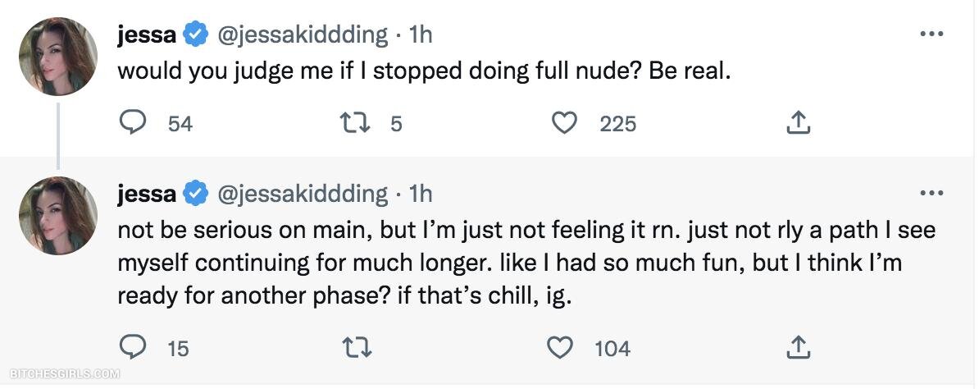Open the first tweet's 1h timestamp
Image resolution: width=979 pixels, height=389 pixels.
pyautogui.click(x=420, y=35)
